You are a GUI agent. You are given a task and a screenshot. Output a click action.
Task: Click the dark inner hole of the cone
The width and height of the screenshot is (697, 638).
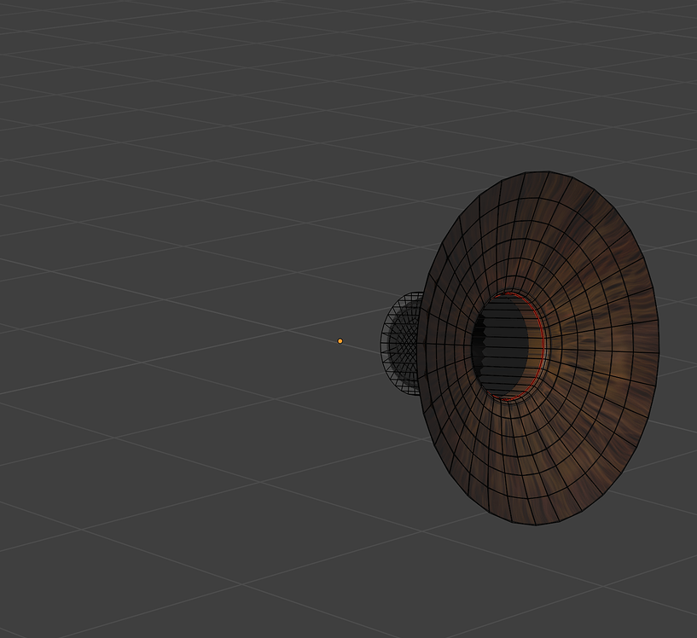pos(500,345)
